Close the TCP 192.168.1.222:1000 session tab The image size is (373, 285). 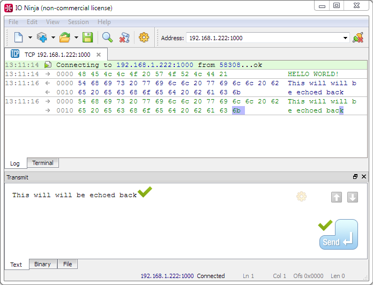tap(99, 55)
